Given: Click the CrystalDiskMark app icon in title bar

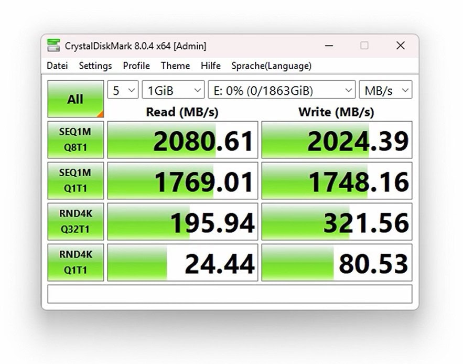Looking at the screenshot, I should tap(53, 46).
